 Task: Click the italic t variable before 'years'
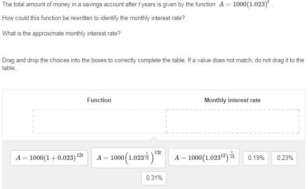point(139,5)
